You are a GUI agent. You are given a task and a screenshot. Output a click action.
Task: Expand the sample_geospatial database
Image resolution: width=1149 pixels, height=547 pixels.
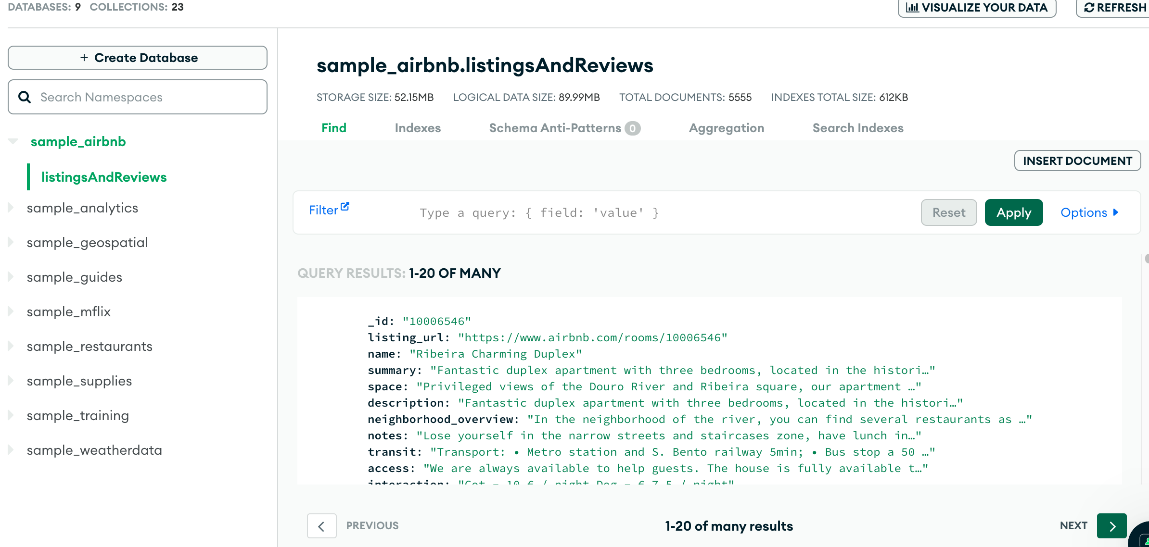point(11,242)
